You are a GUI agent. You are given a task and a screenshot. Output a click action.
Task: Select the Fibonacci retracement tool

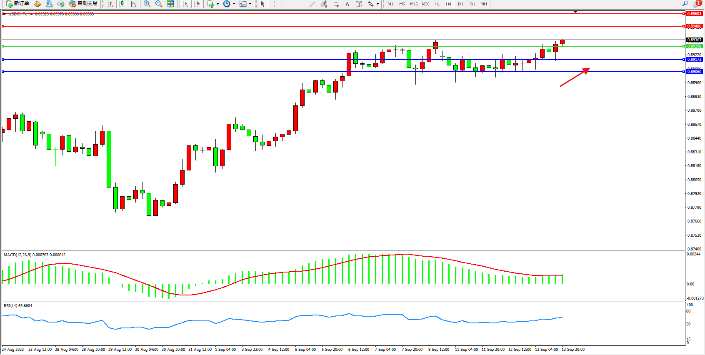point(335,4)
